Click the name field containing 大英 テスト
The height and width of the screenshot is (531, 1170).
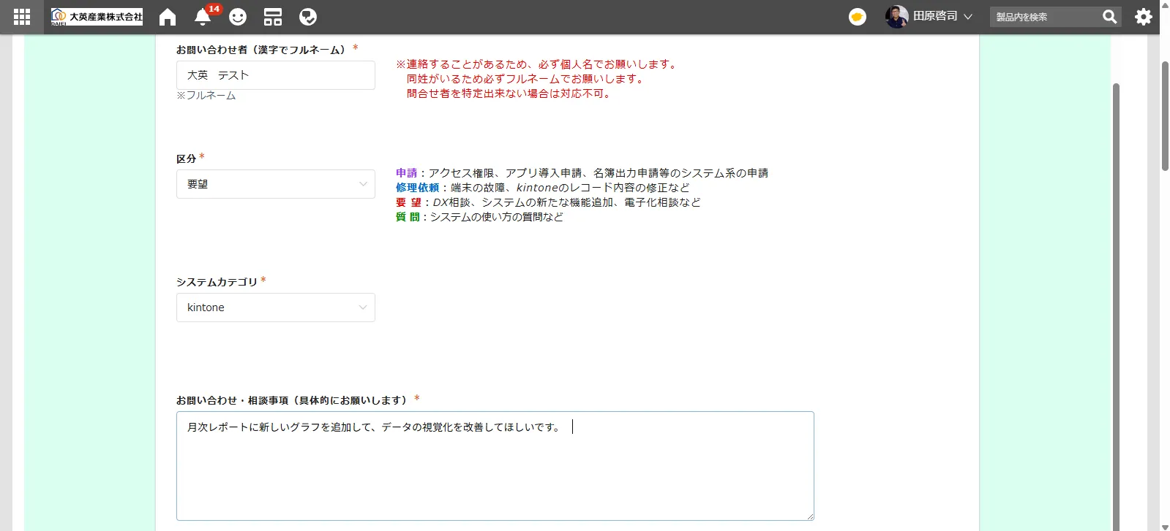coord(275,75)
